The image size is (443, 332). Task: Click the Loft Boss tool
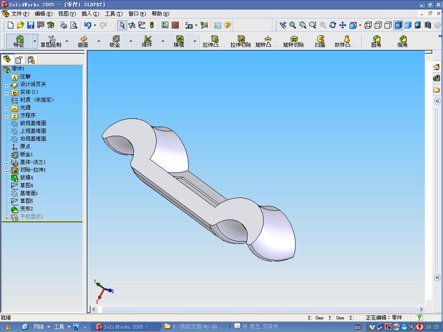coord(346,41)
